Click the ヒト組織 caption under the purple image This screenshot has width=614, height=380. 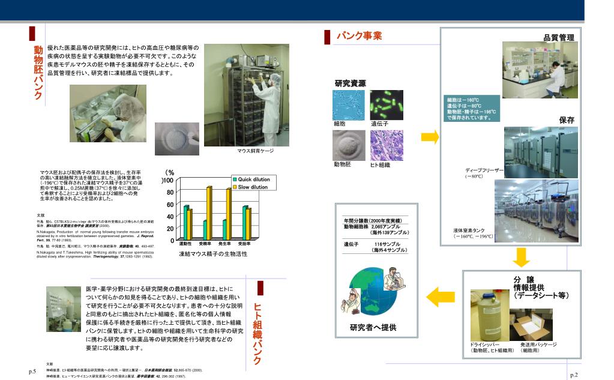point(381,165)
